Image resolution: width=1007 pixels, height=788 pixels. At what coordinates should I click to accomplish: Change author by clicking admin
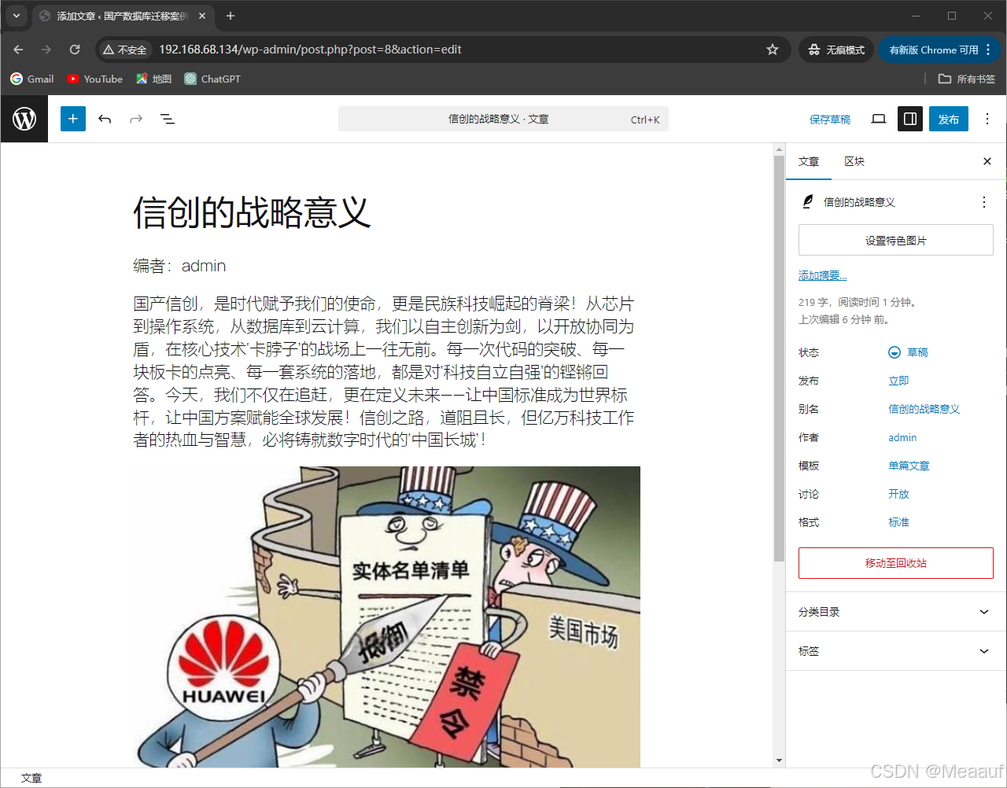(x=902, y=437)
